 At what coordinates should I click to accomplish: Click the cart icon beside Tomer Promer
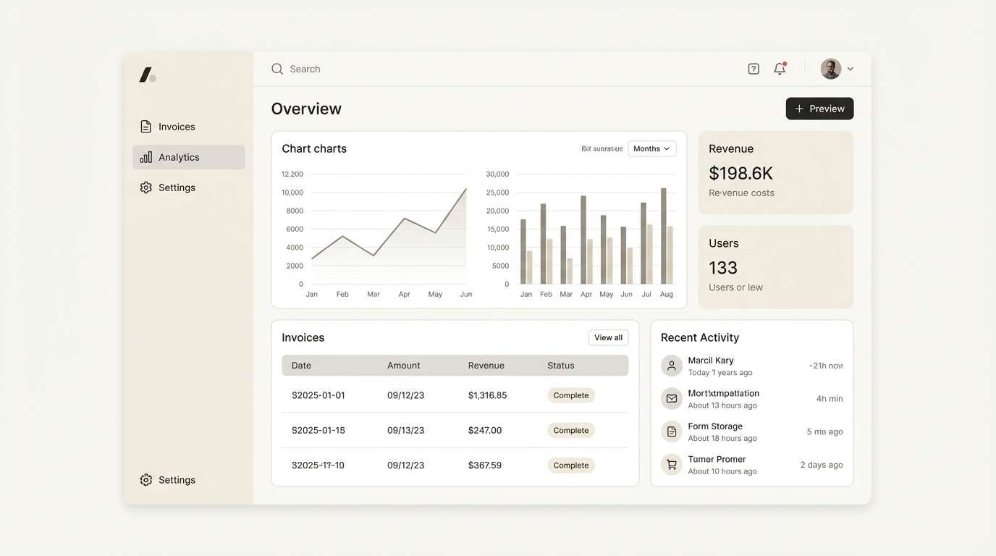(x=668, y=463)
